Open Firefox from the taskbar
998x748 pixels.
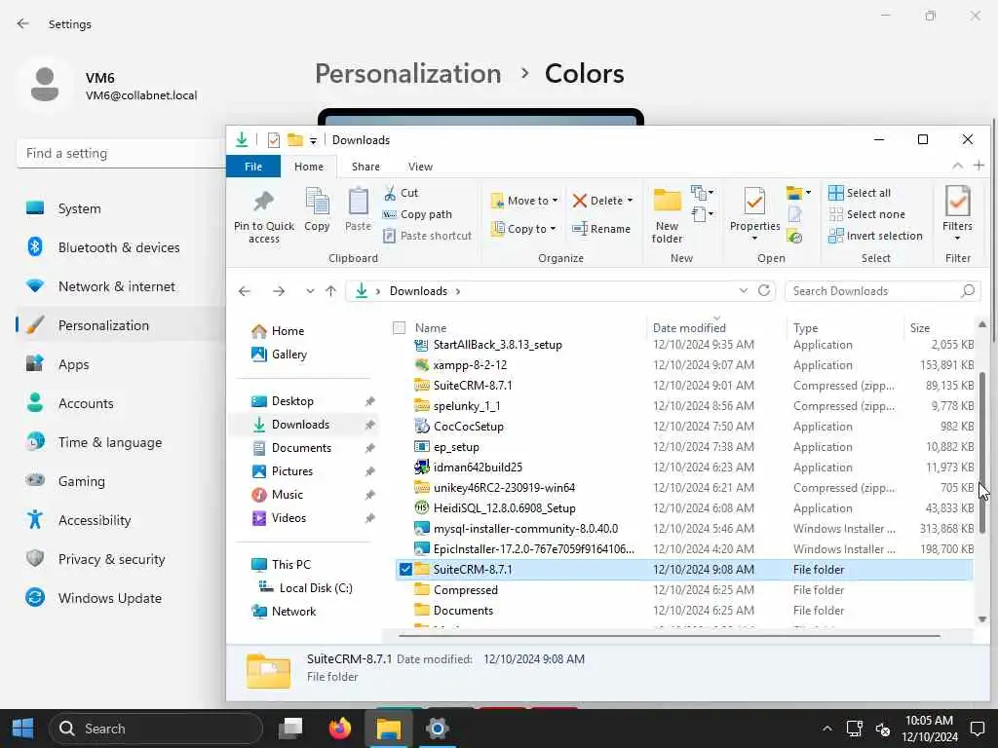(339, 729)
